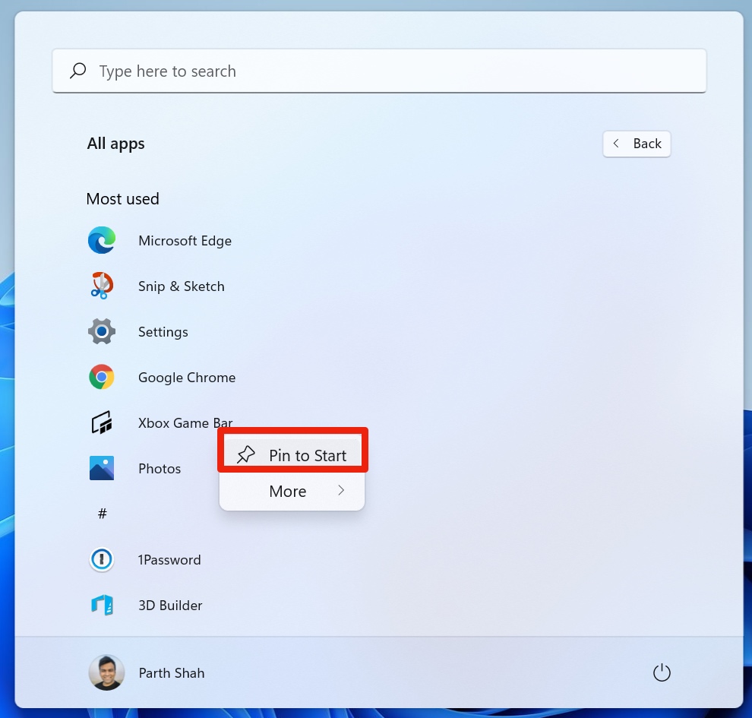Image resolution: width=752 pixels, height=718 pixels.
Task: Click the pin icon in context menu
Action: point(245,454)
